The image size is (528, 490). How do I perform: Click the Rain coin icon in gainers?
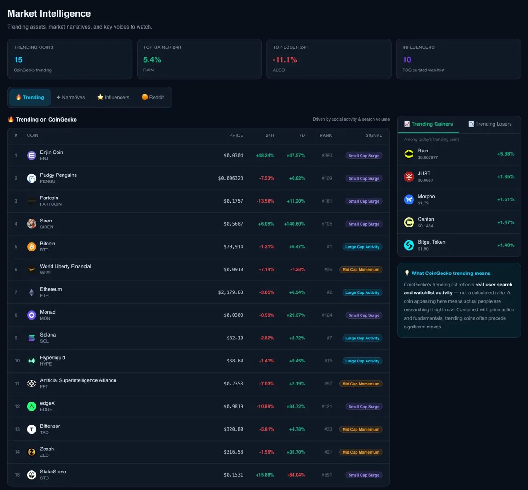coord(409,154)
